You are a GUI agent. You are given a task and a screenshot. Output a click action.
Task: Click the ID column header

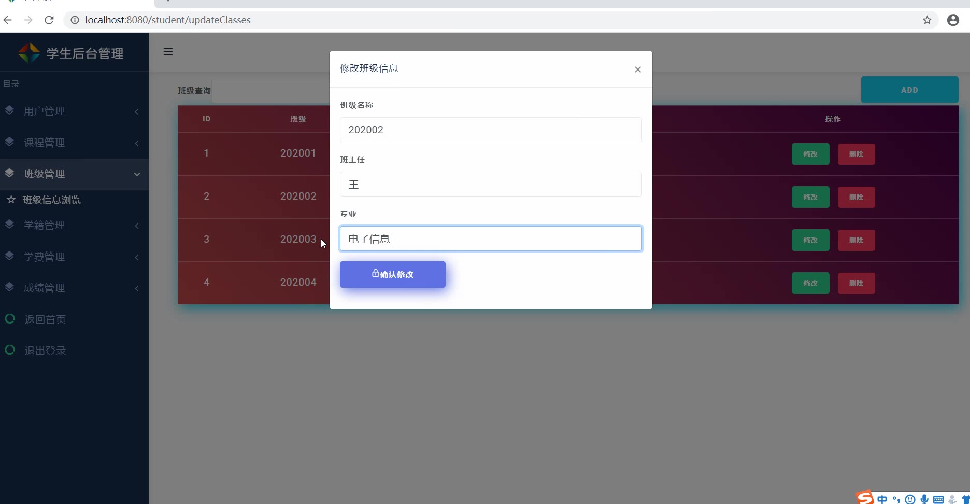[x=206, y=119]
